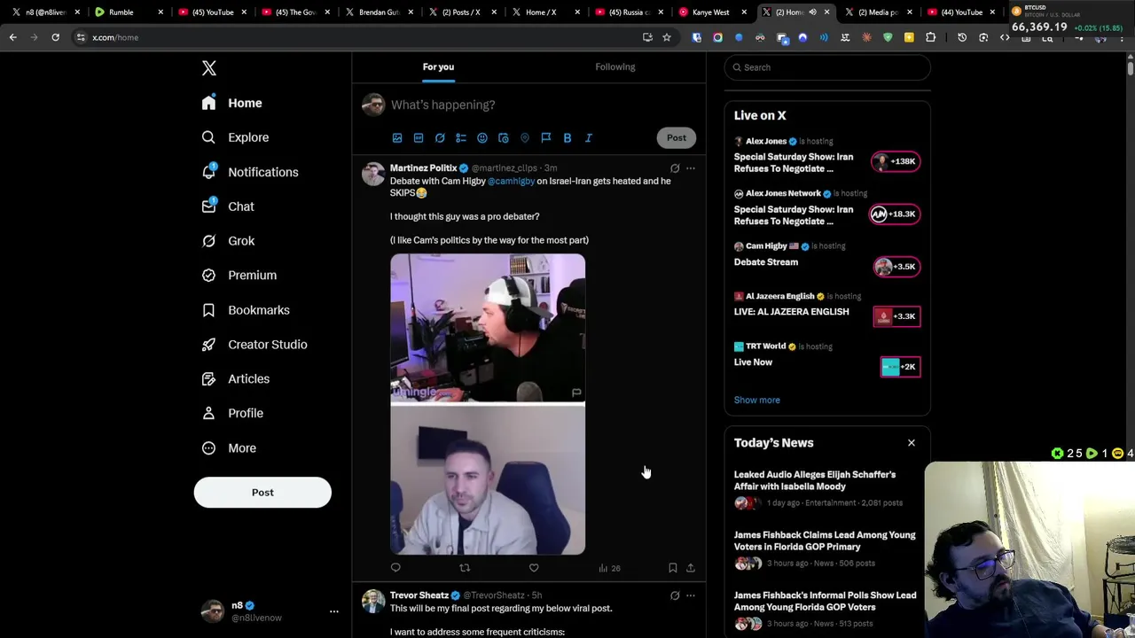Viewport: 1135px width, 638px height.
Task: Open the Home section in sidebar
Action: tap(231, 103)
